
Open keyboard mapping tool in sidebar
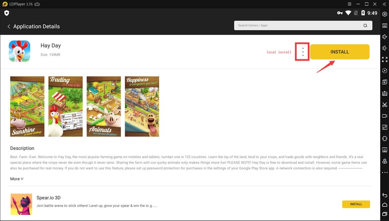384,25
